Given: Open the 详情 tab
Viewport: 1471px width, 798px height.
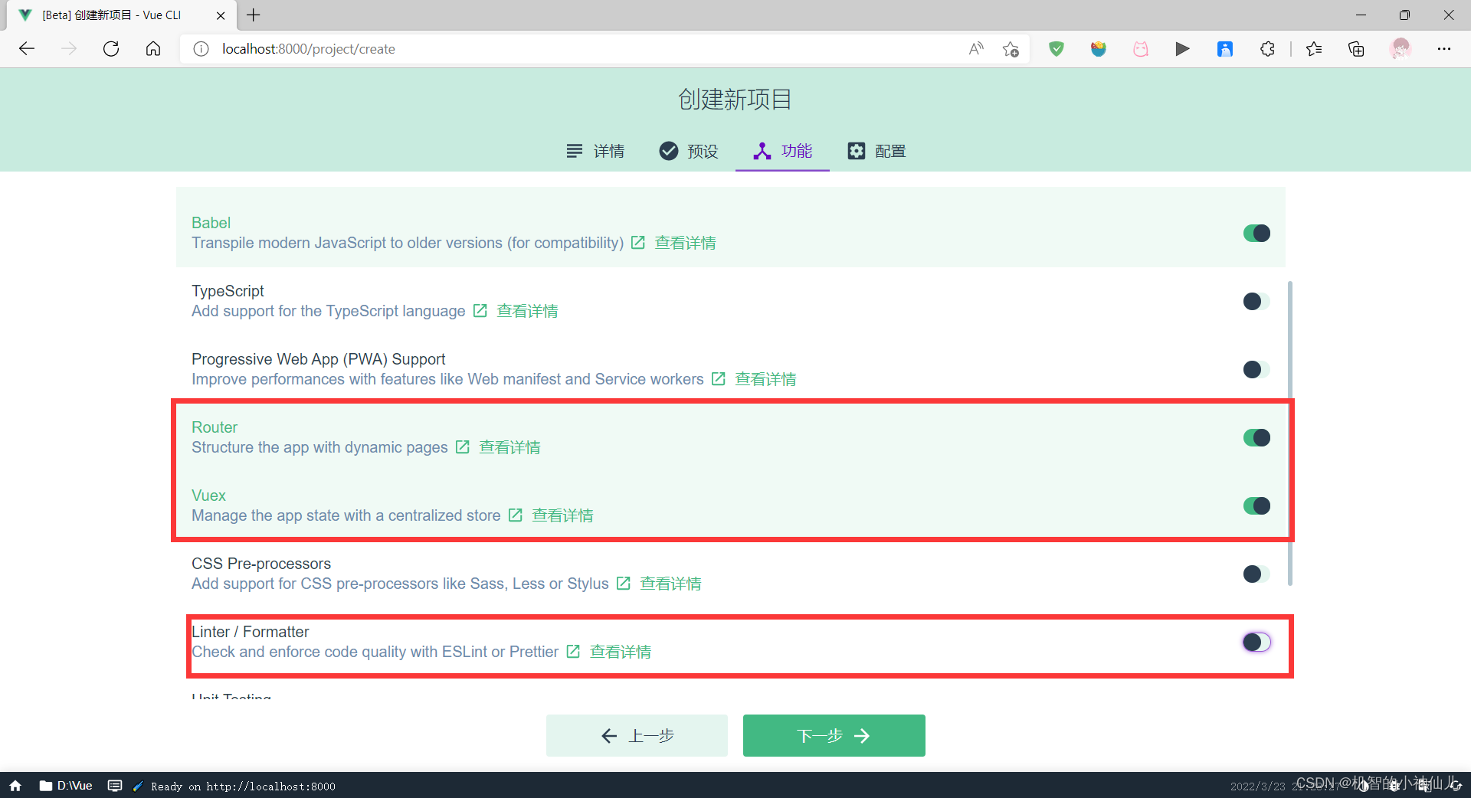Looking at the screenshot, I should point(595,151).
